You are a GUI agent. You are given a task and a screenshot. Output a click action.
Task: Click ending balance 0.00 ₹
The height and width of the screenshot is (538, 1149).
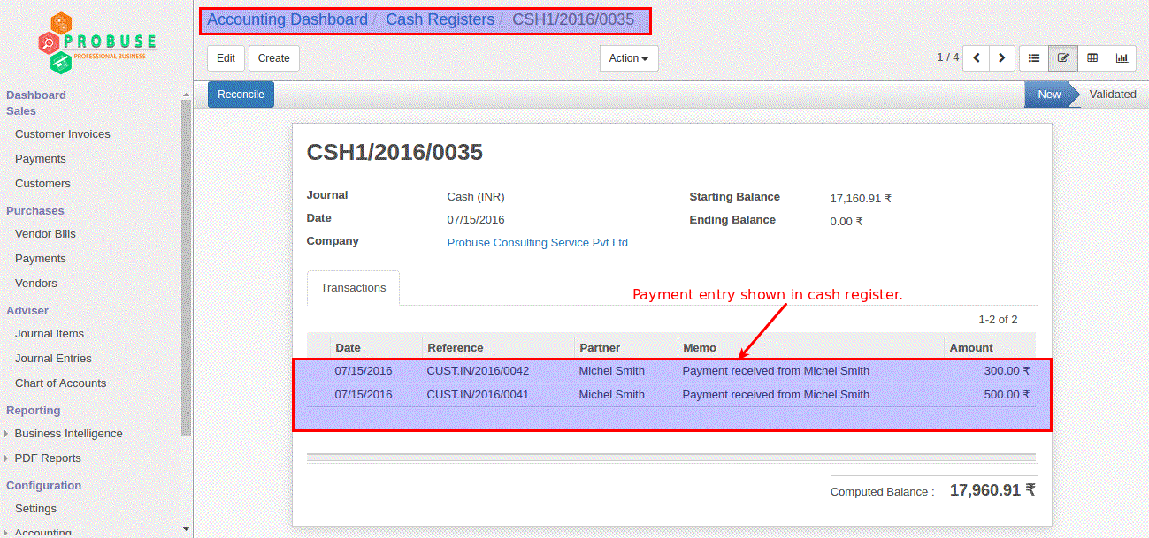[846, 222]
